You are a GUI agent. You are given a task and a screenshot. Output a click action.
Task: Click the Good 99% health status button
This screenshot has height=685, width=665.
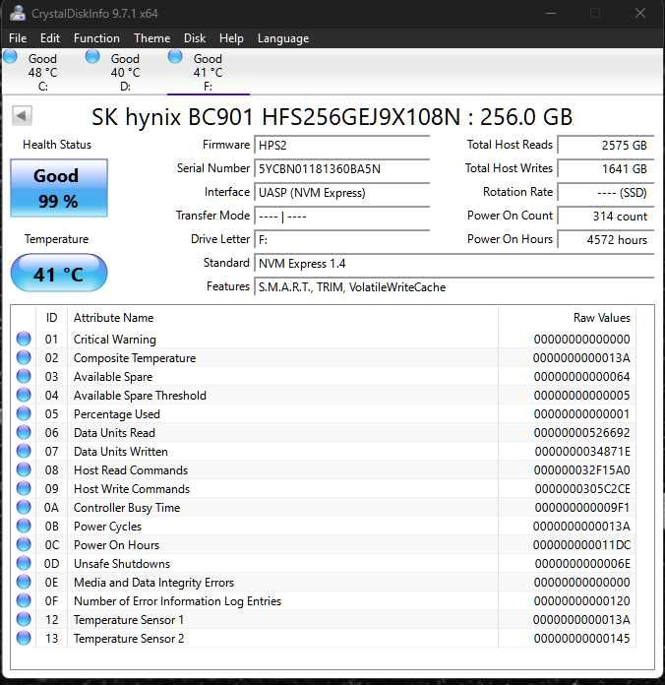(58, 187)
